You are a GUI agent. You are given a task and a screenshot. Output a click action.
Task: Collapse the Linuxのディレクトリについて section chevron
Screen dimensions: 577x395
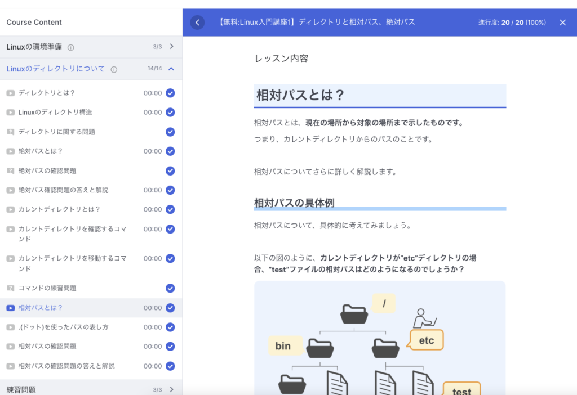pos(171,69)
